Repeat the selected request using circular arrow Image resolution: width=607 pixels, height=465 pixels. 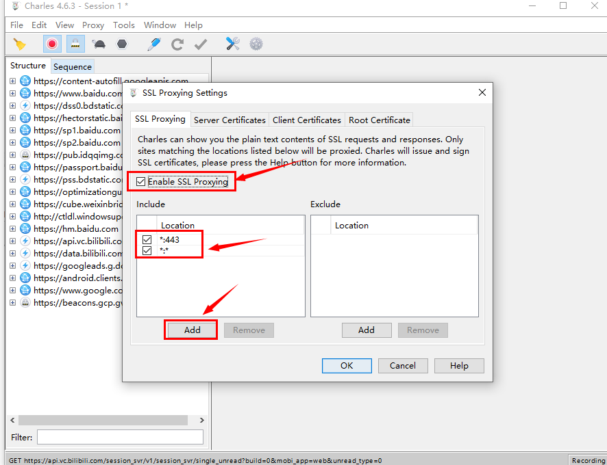coord(177,44)
